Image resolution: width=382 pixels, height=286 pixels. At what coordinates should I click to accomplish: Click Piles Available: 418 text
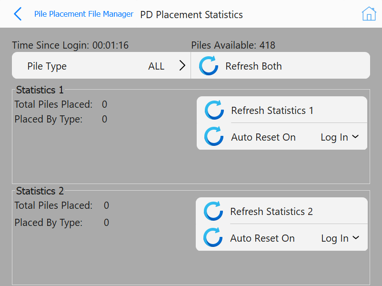click(x=233, y=45)
